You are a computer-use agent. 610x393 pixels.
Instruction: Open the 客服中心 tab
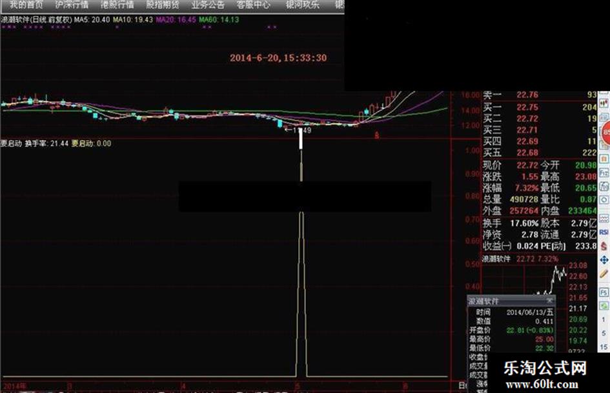253,5
